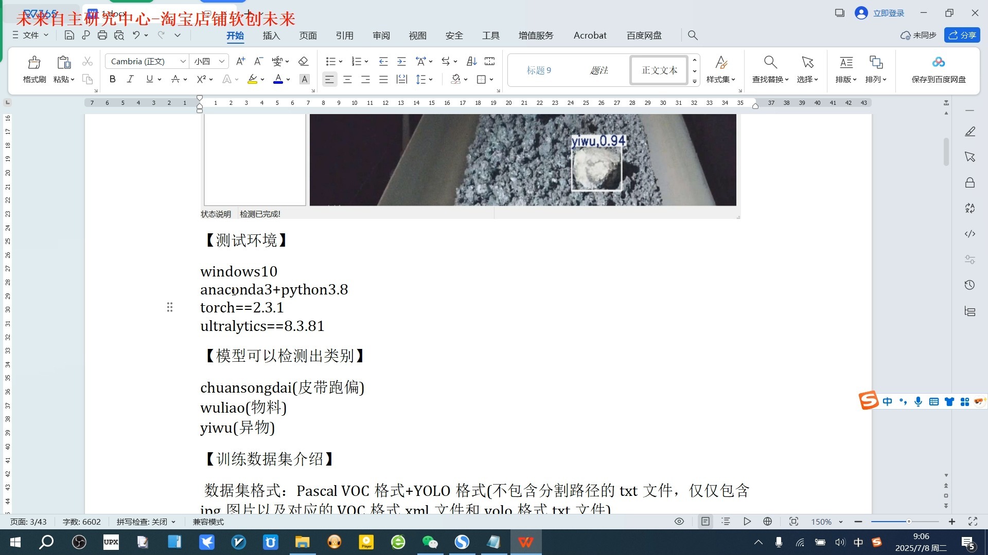Toggle bold formatting
This screenshot has height=555, width=988.
point(112,79)
